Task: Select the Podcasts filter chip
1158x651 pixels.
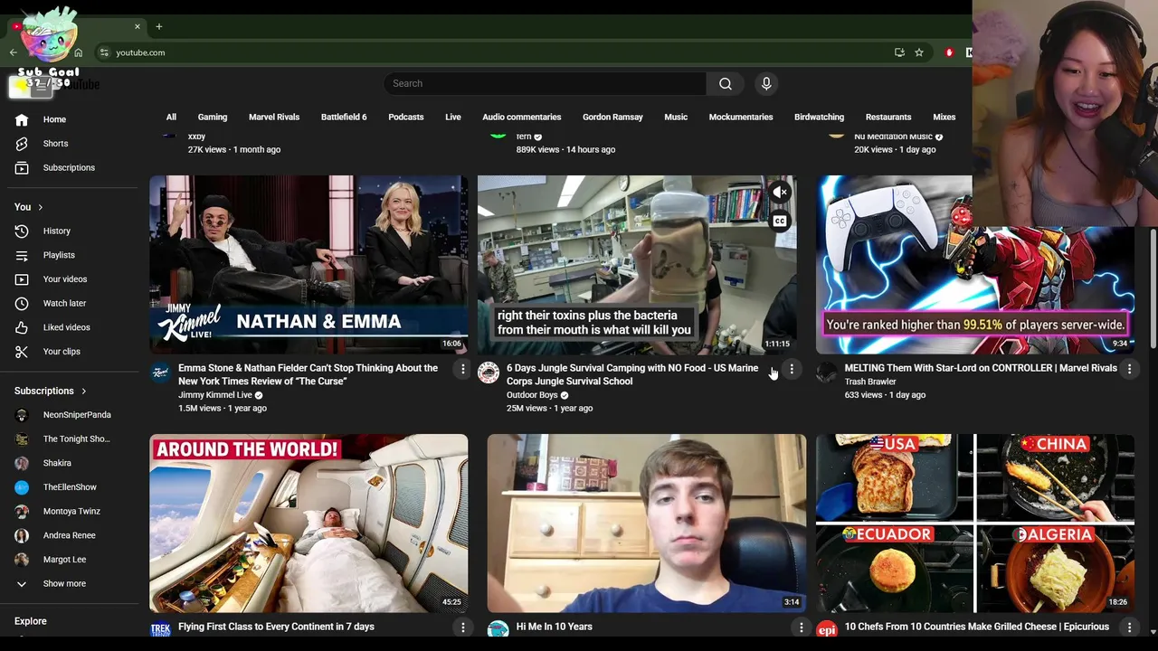Action: coord(406,117)
